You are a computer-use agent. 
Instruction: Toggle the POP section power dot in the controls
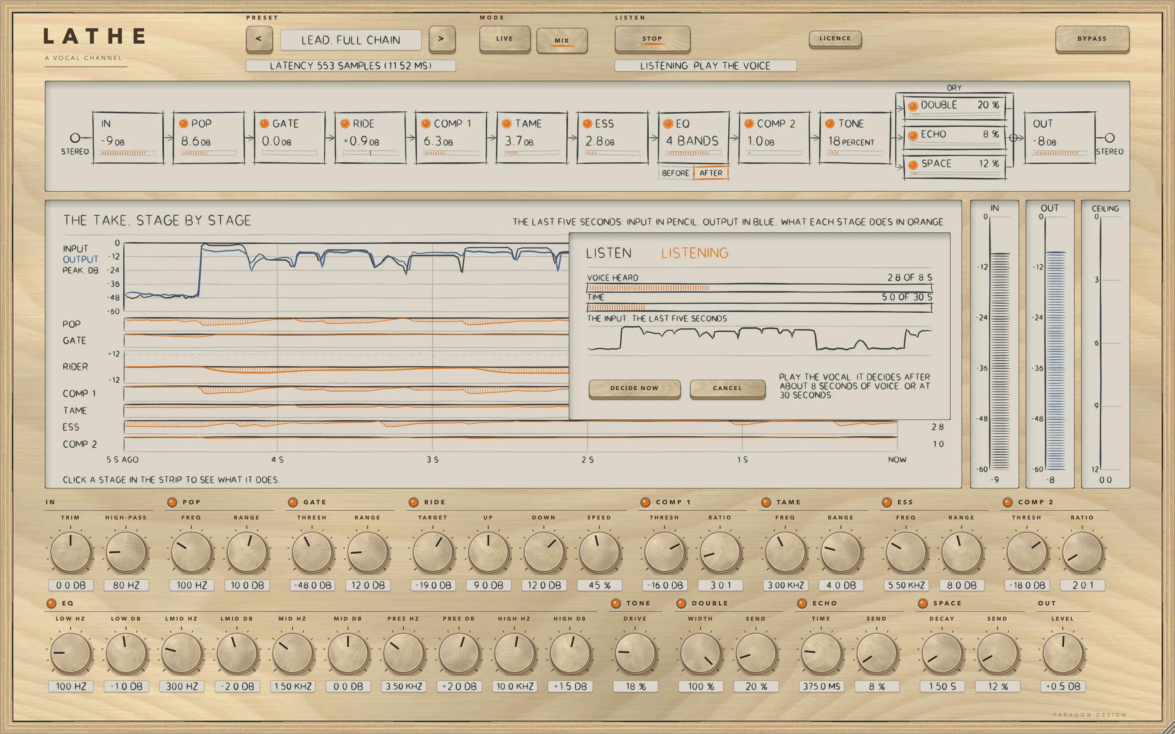click(172, 502)
